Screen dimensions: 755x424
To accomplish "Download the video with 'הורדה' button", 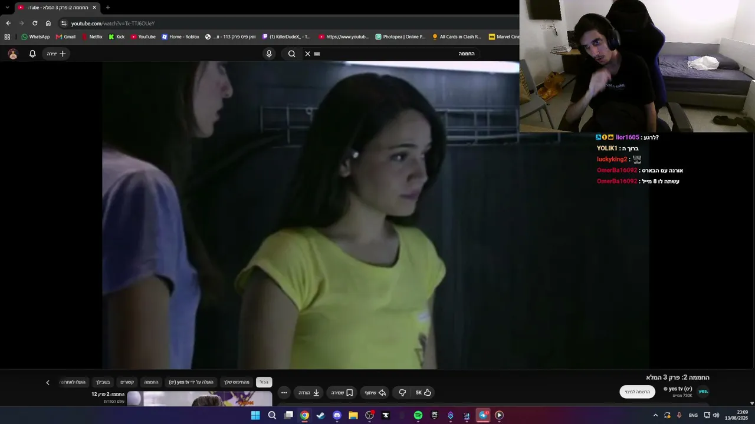I will (308, 392).
